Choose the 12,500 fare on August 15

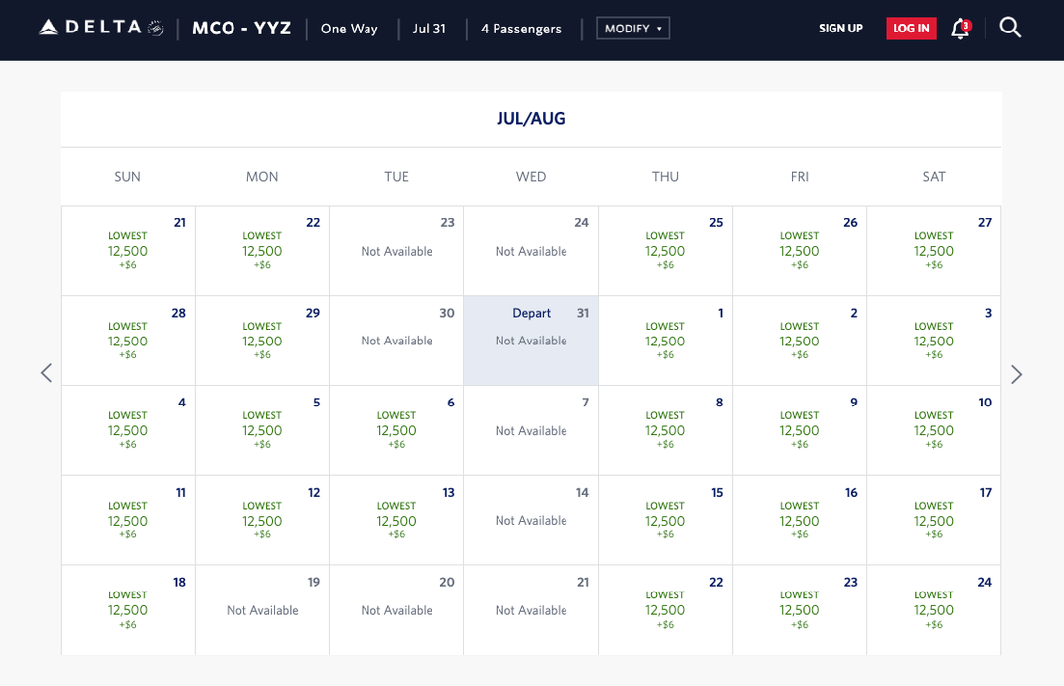coord(665,520)
